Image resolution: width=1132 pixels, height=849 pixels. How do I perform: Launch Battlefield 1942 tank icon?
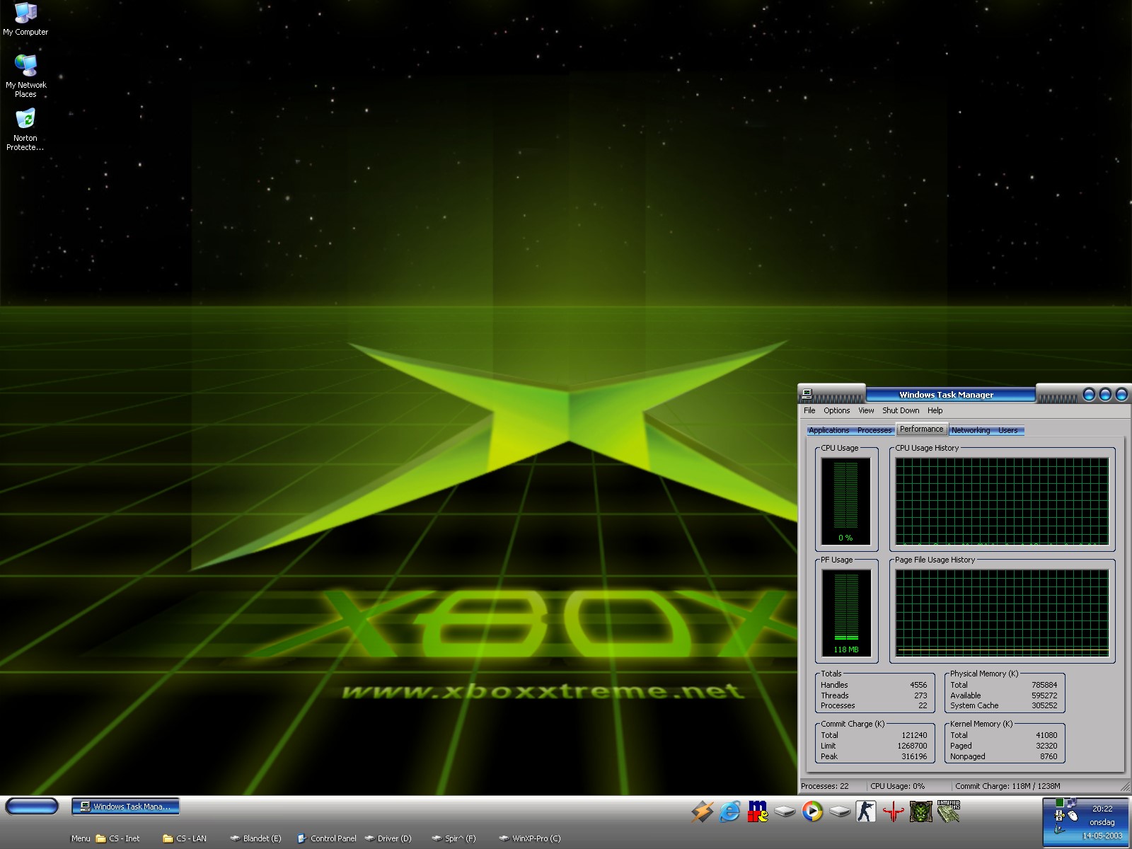click(948, 811)
